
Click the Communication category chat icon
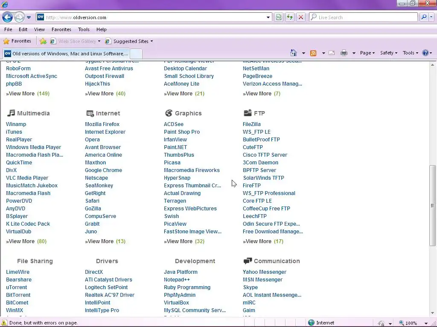tap(248, 261)
